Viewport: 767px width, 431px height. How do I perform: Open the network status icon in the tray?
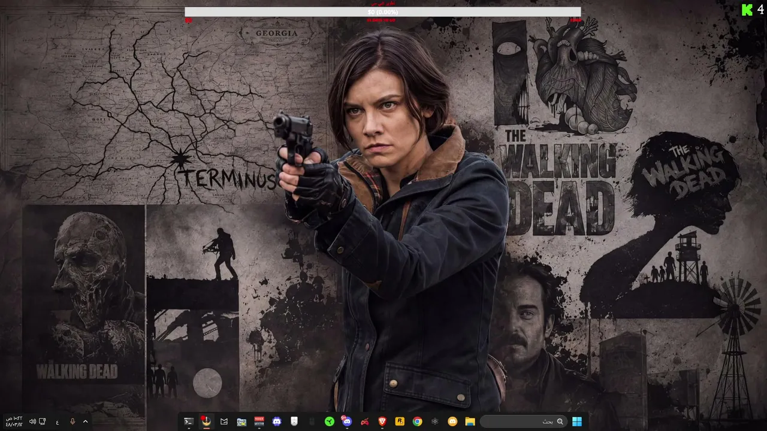tap(43, 421)
